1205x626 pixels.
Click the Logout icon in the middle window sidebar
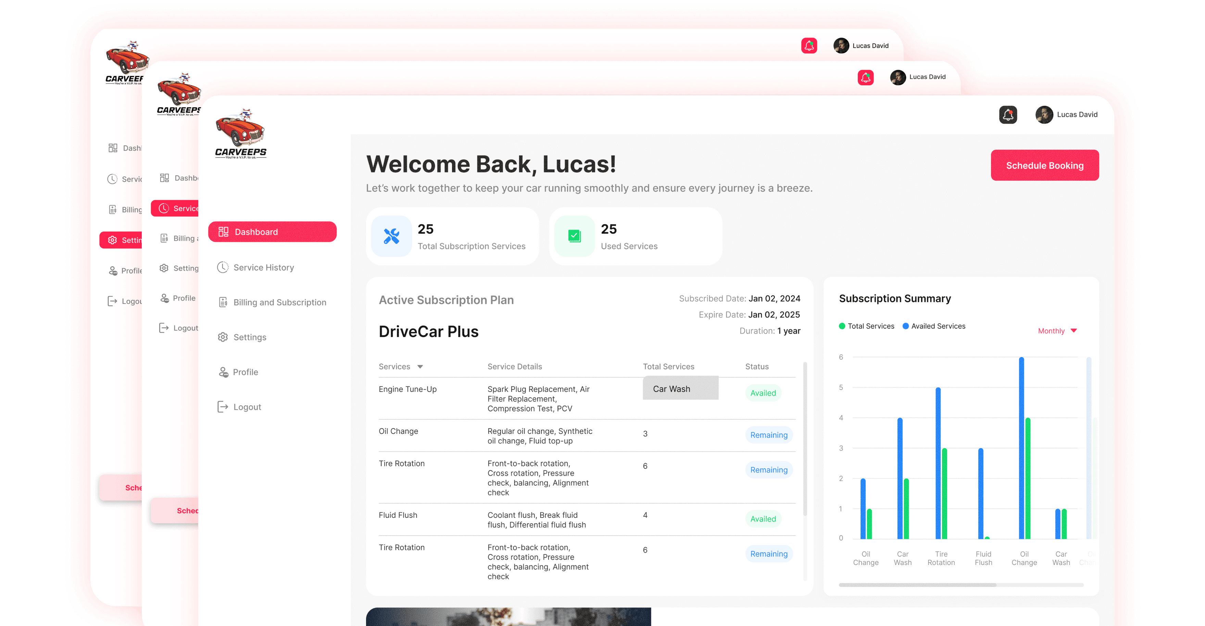164,328
